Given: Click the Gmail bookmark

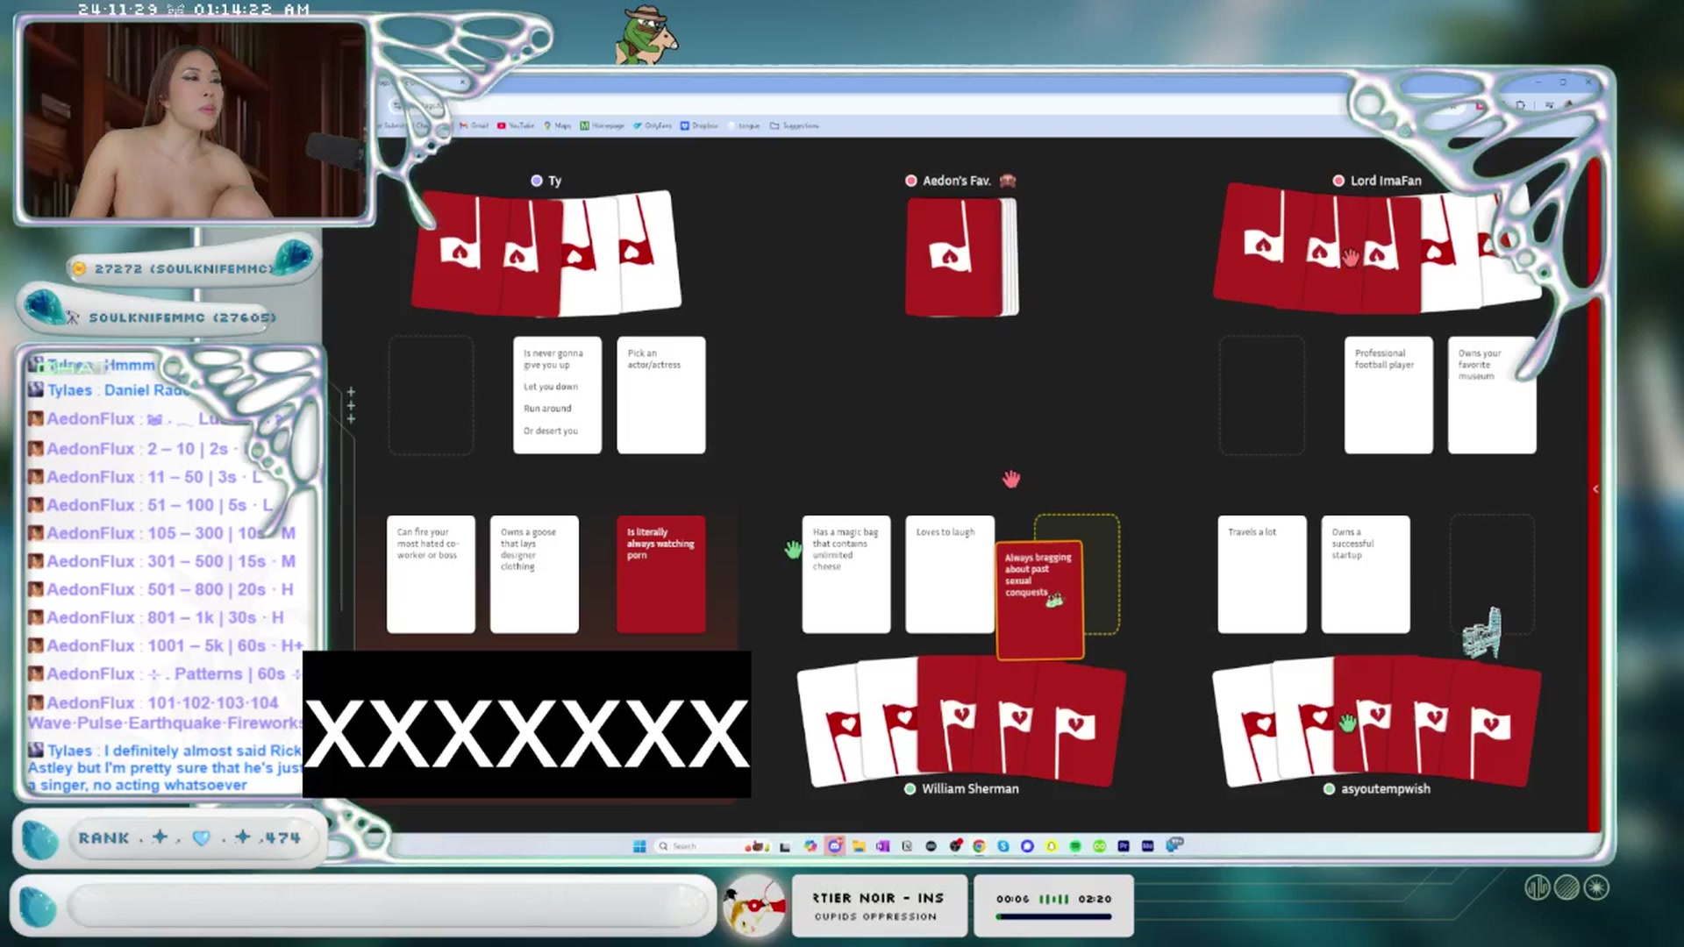Looking at the screenshot, I should tap(474, 125).
